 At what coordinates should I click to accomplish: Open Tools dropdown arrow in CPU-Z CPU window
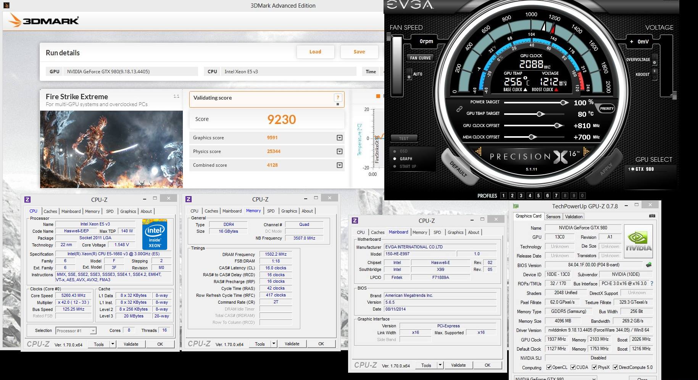pyautogui.click(x=113, y=344)
